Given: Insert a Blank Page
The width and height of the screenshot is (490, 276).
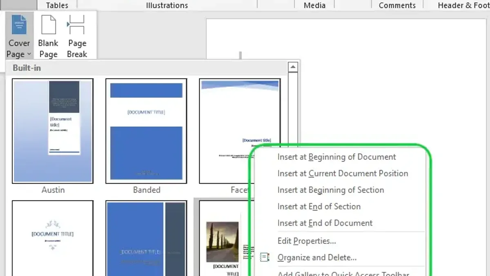Looking at the screenshot, I should [x=48, y=36].
